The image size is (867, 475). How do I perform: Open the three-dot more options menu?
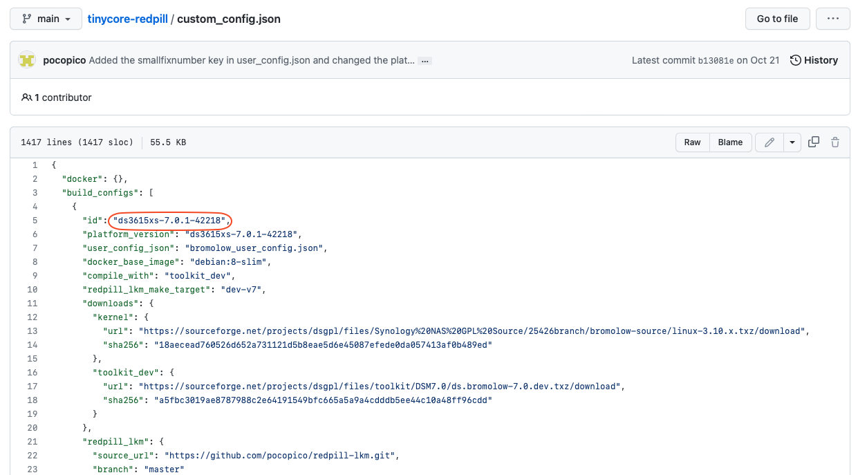[832, 19]
